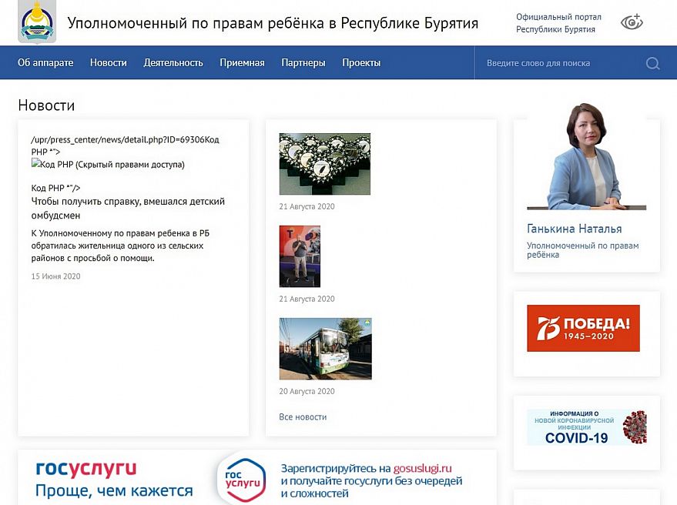Image resolution: width=677 pixels, height=505 pixels.
Task: Click the search magnifier icon
Action: 652,63
